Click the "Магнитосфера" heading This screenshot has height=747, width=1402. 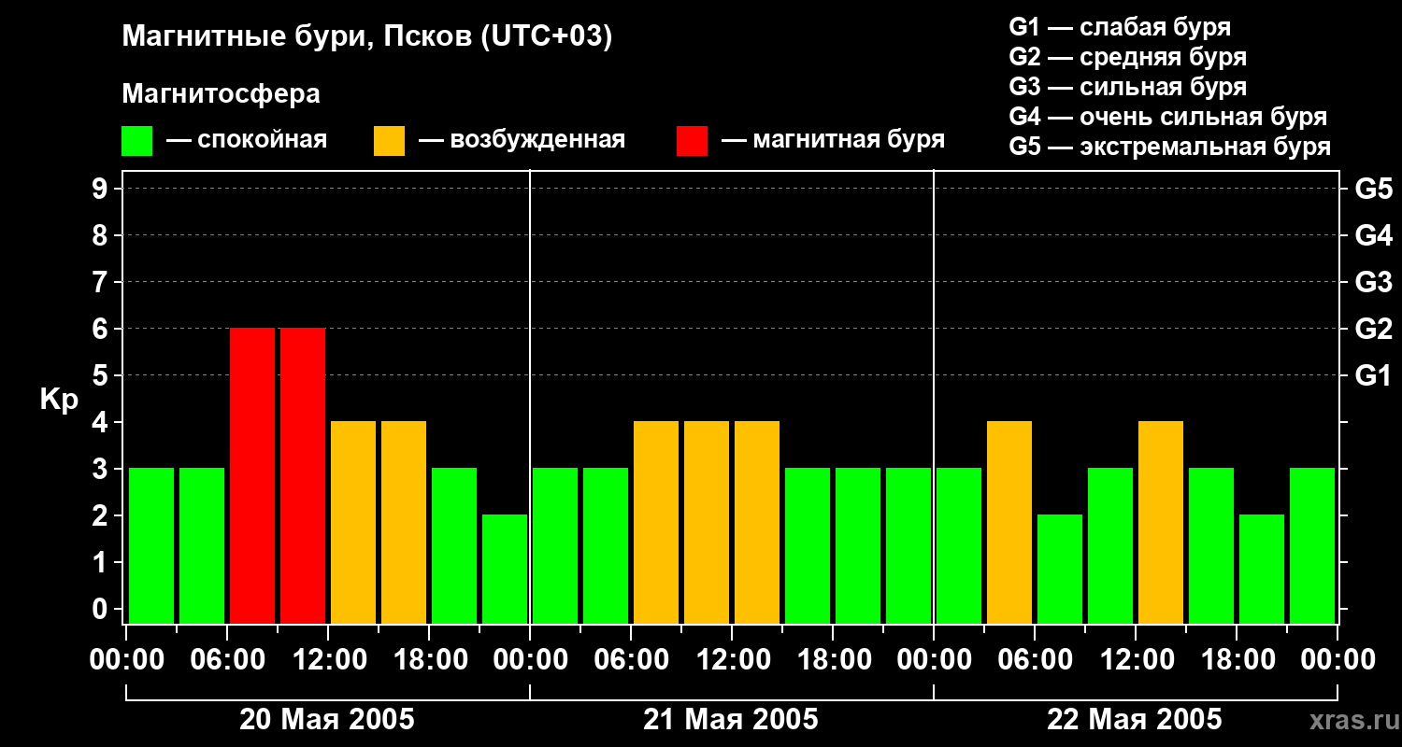tap(221, 94)
